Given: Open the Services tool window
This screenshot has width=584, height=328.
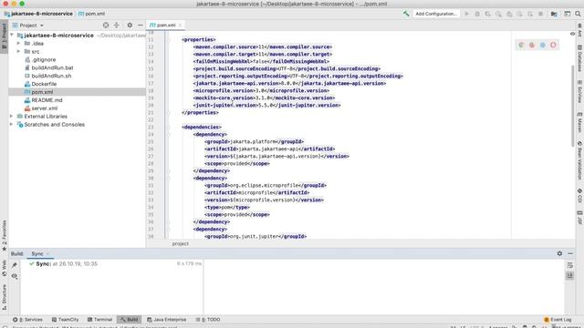Looking at the screenshot, I should click(x=27, y=320).
